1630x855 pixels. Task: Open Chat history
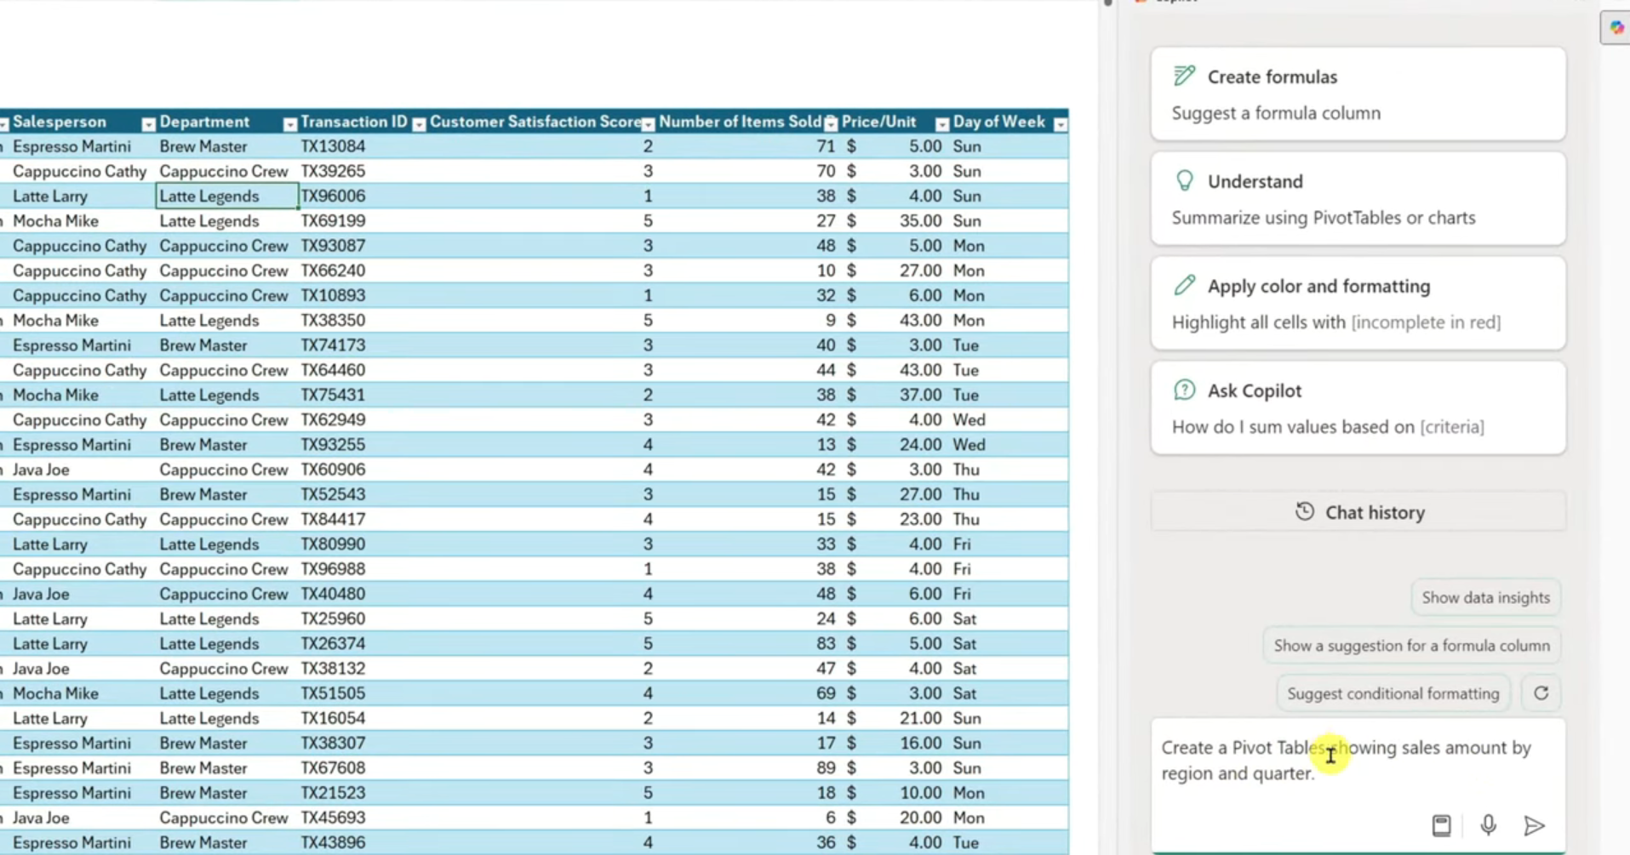pyautogui.click(x=1358, y=512)
